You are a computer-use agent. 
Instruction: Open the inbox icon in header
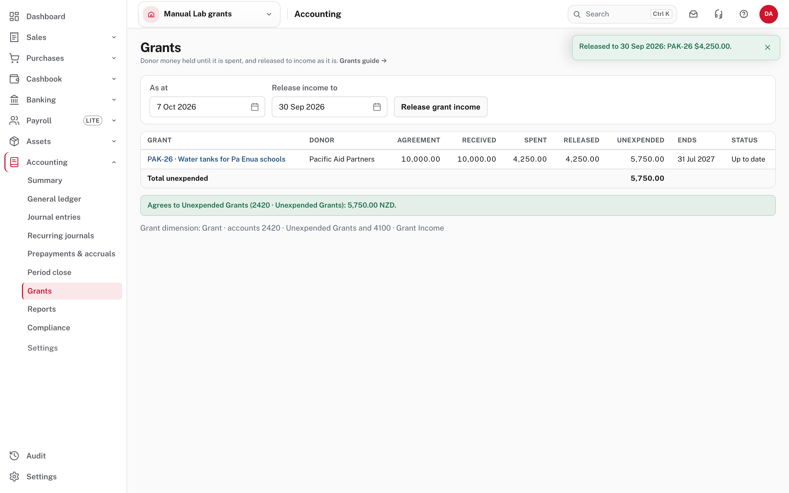click(x=693, y=14)
